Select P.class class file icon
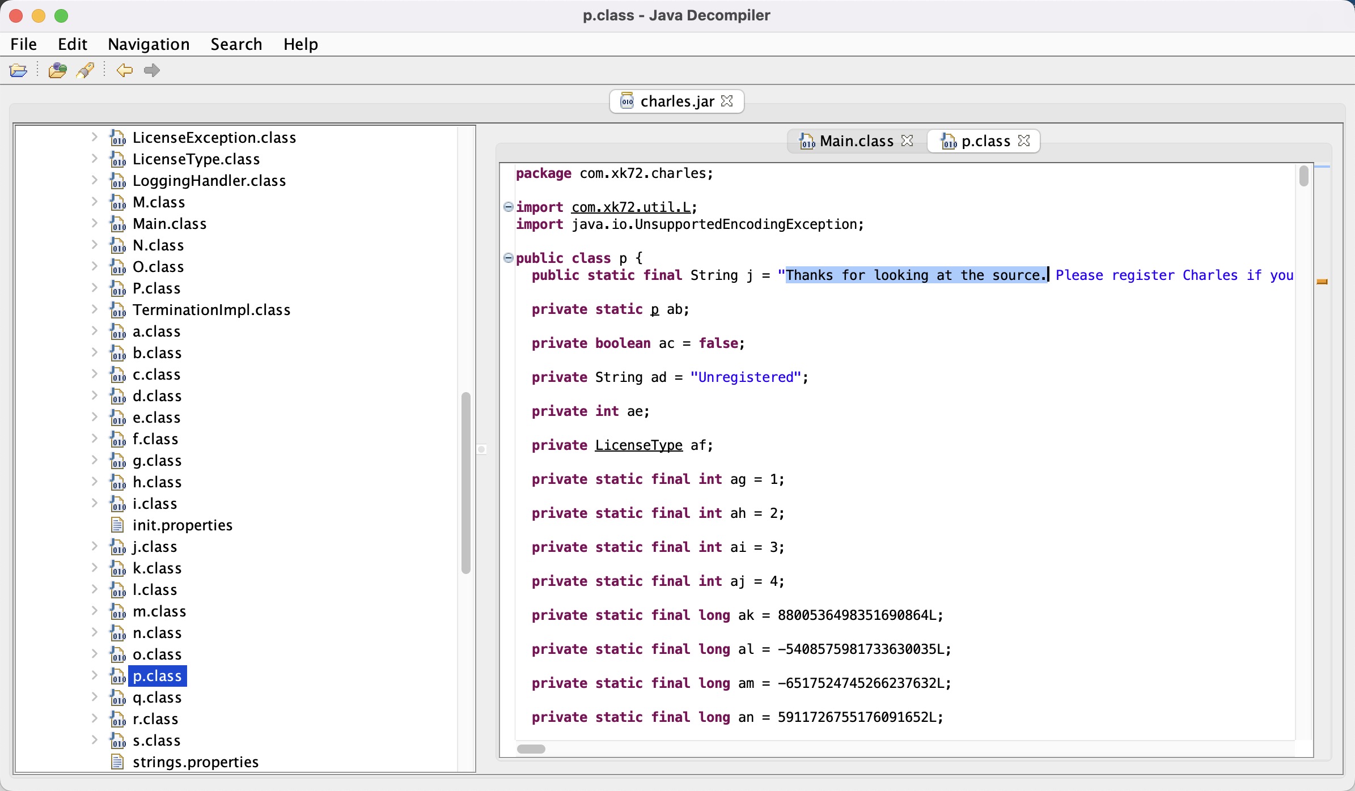Viewport: 1355px width, 791px height. tap(118, 288)
